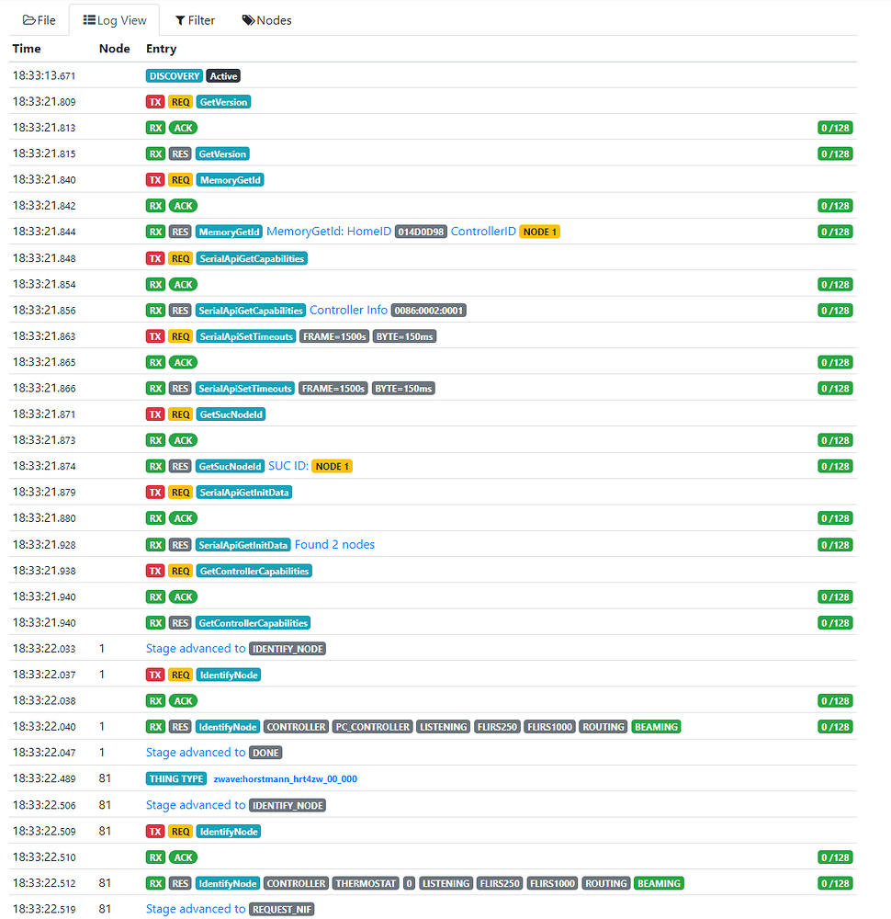The width and height of the screenshot is (891, 919).
Task: Click the 0/128 progress badge on the first ACK row
Action: click(834, 128)
